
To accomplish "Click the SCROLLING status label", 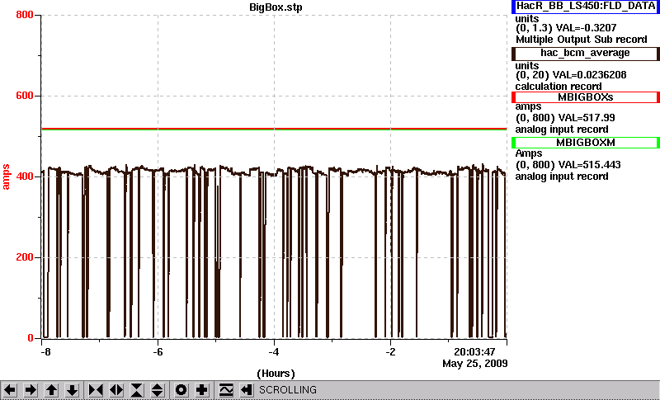I will tap(287, 390).
